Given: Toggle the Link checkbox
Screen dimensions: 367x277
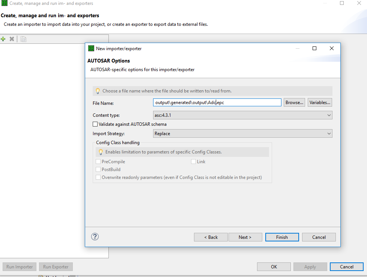Looking at the screenshot, I should tap(193, 162).
